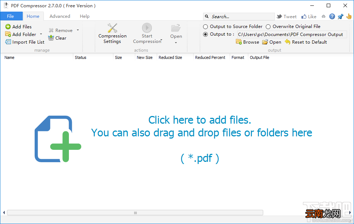This screenshot has width=354, height=224.
Task: Click the pointing hand icon
Action: pyautogui.click(x=349, y=16)
